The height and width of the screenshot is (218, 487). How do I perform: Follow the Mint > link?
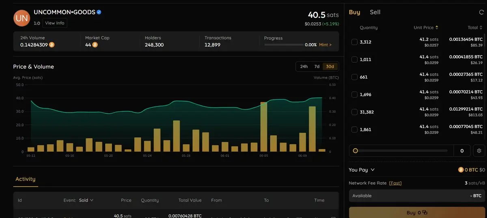coord(325,45)
